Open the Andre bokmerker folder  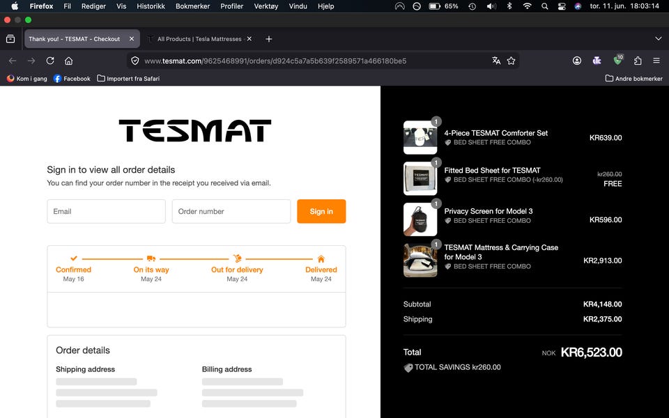click(x=633, y=79)
